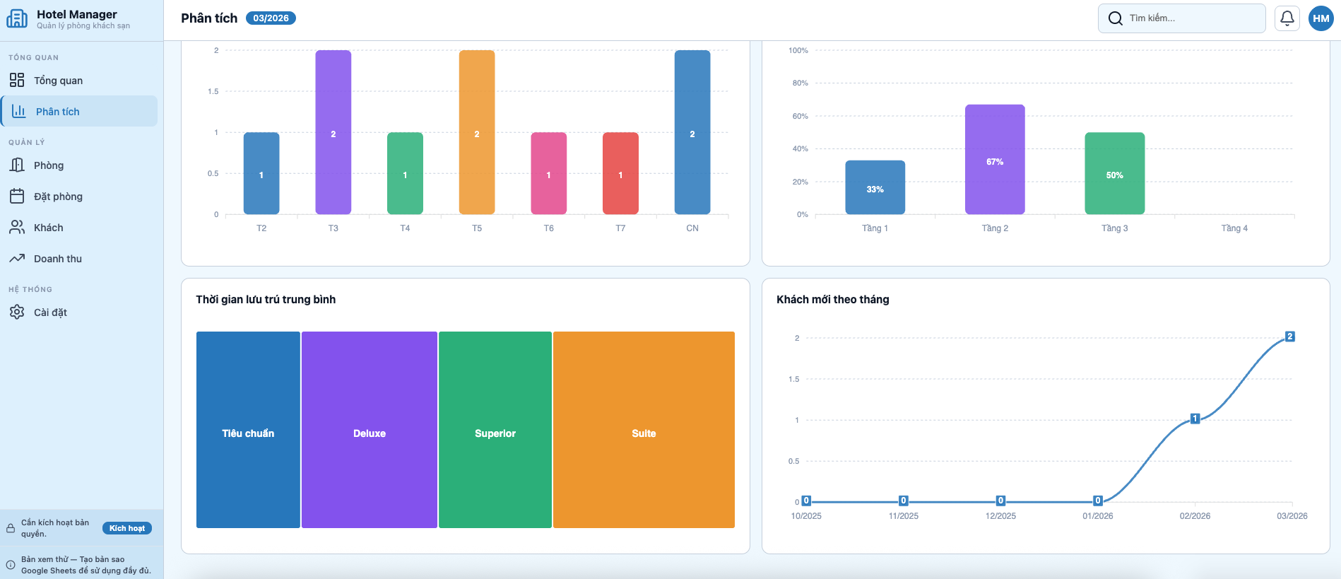Go to the Doanh thu page
The width and height of the screenshot is (1341, 579).
pyautogui.click(x=58, y=259)
